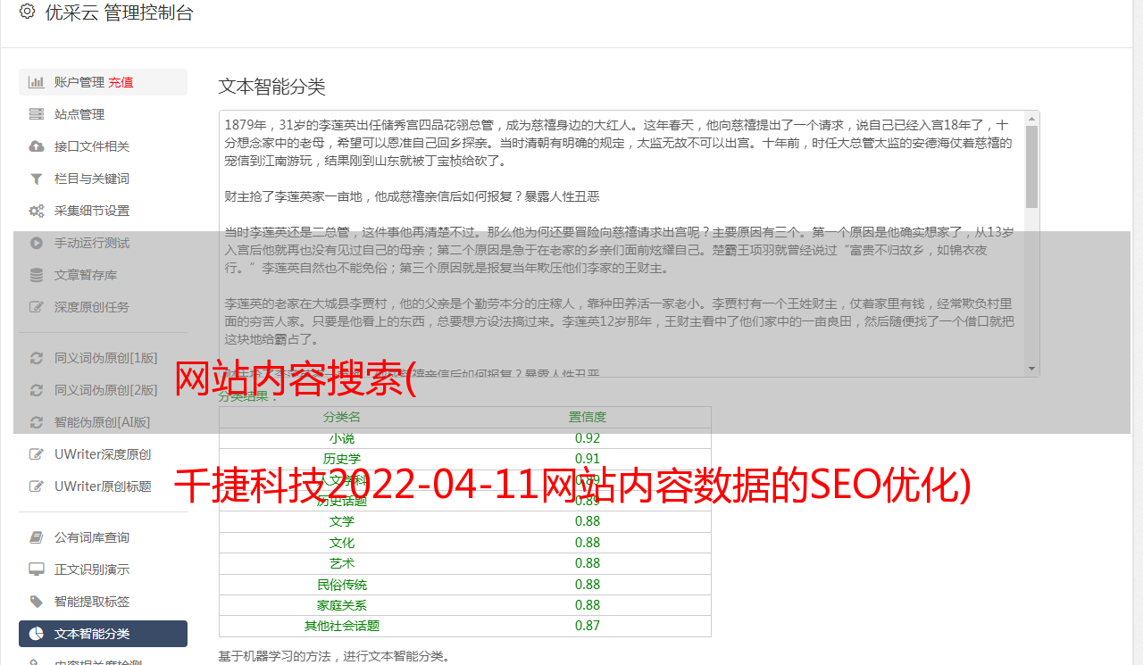Click the 艺术 category cell
The width and height of the screenshot is (1143, 665).
coord(342,563)
